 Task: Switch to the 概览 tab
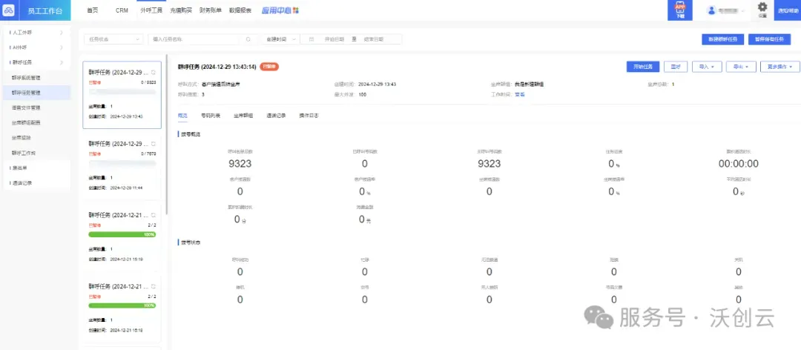click(182, 116)
